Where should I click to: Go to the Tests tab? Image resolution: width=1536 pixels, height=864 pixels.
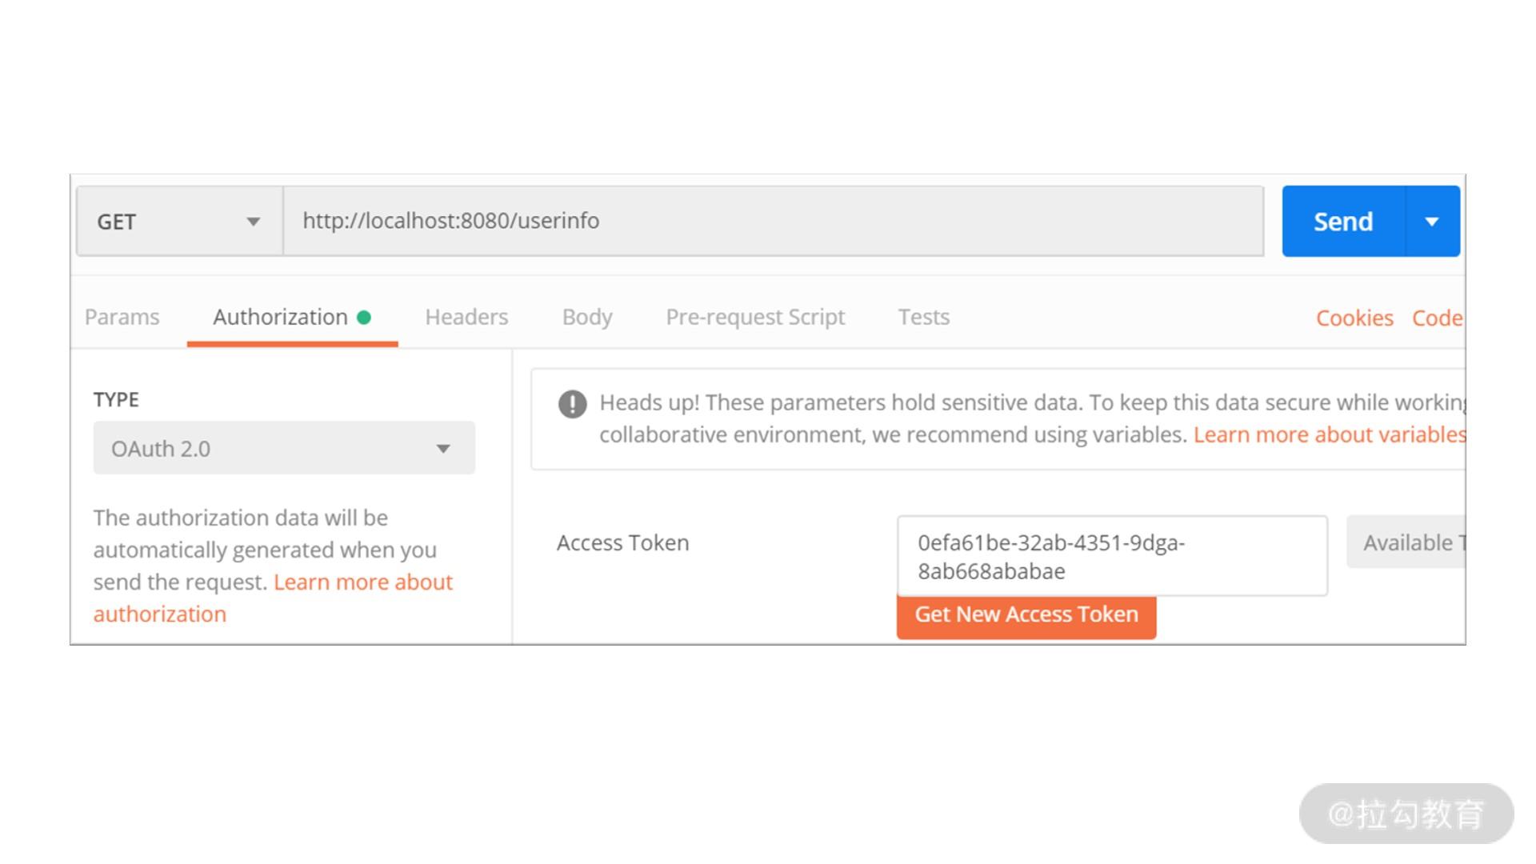tap(924, 317)
